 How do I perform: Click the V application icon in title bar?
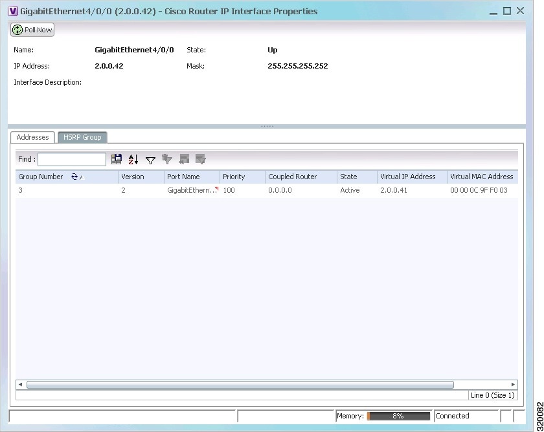click(x=13, y=11)
